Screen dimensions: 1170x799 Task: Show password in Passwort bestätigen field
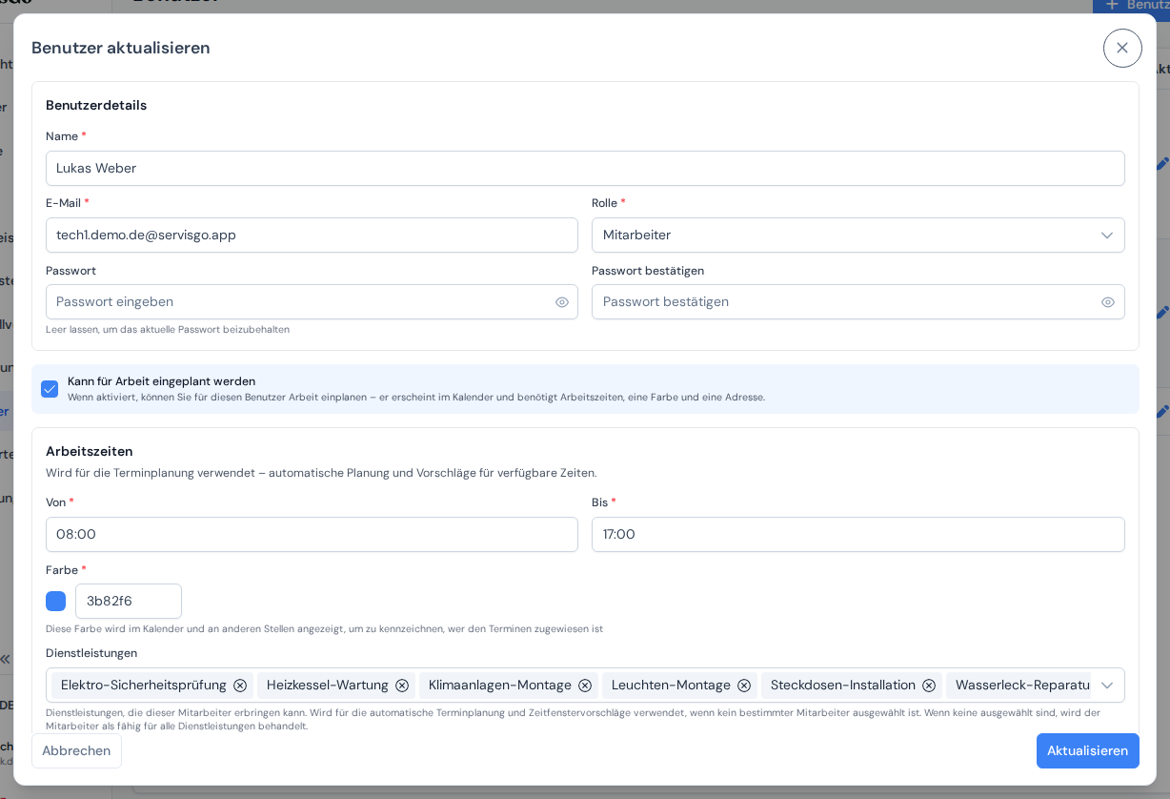tap(1108, 302)
